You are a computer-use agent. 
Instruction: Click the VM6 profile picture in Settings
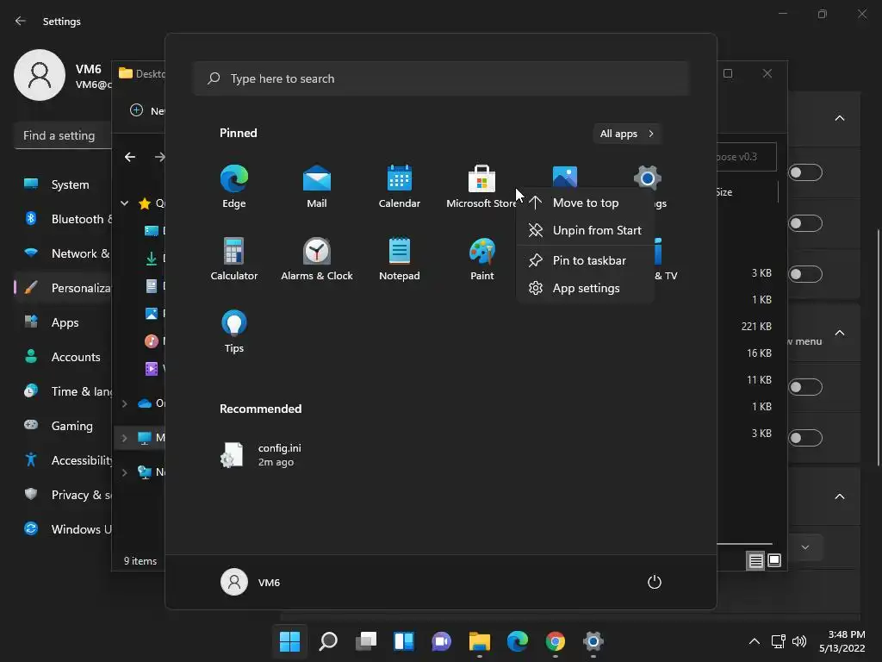pyautogui.click(x=40, y=75)
